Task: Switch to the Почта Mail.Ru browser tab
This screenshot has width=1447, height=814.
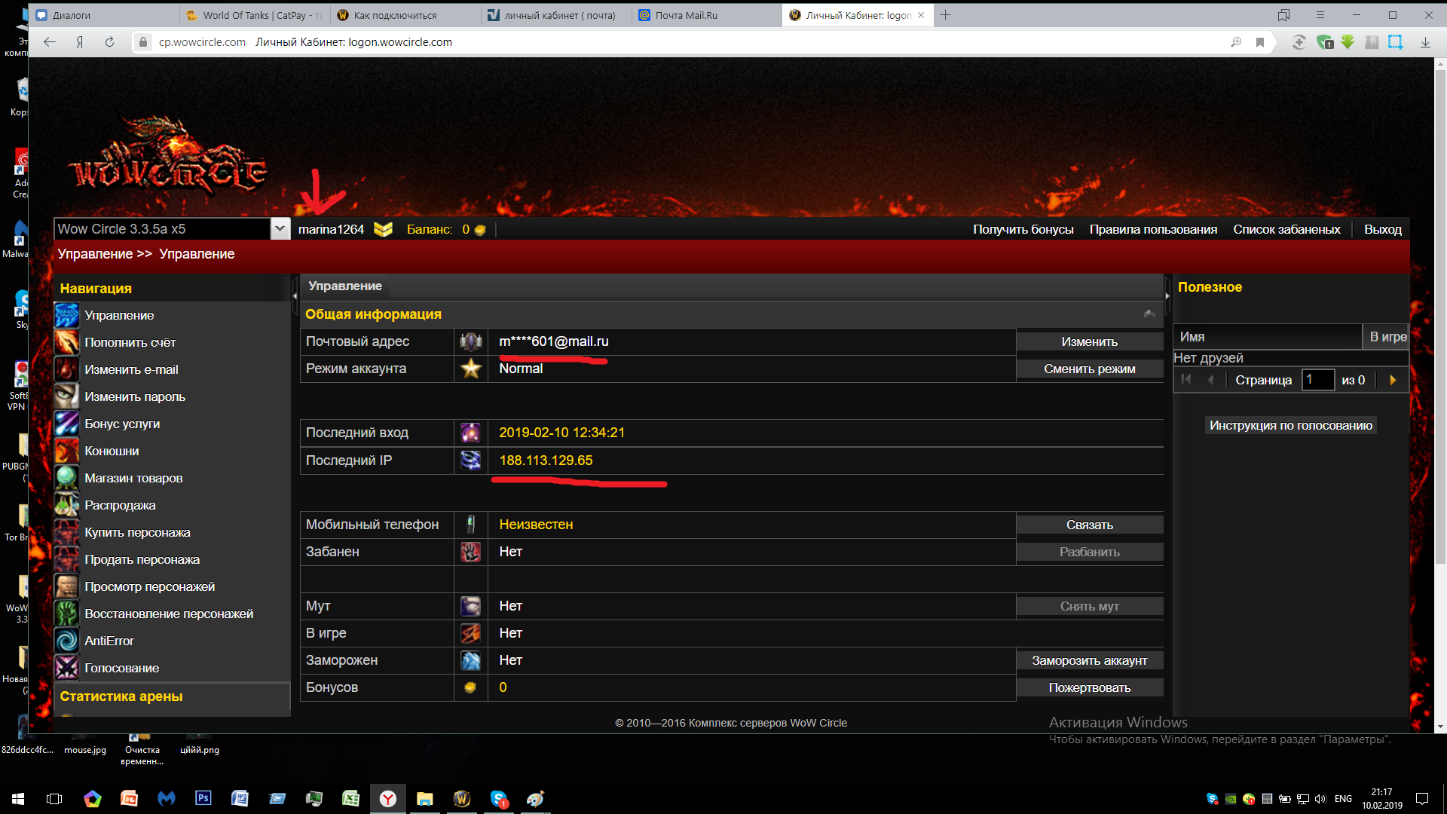Action: click(x=686, y=15)
